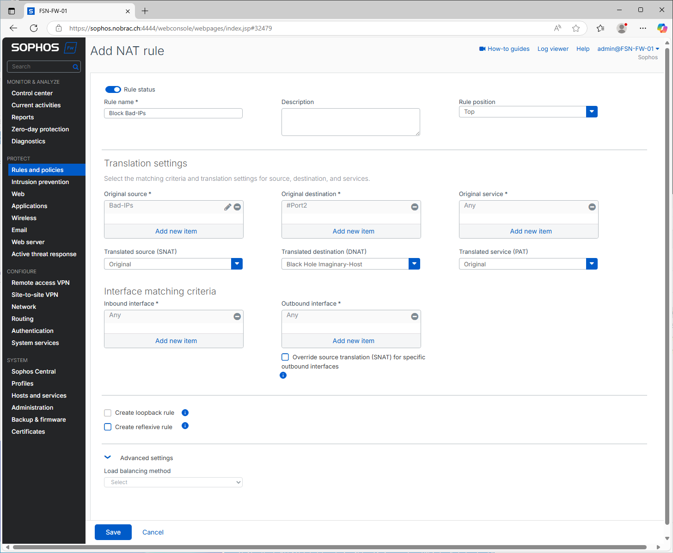The image size is (673, 553).
Task: Click info icon beside Create reflexive rule
Action: (185, 426)
